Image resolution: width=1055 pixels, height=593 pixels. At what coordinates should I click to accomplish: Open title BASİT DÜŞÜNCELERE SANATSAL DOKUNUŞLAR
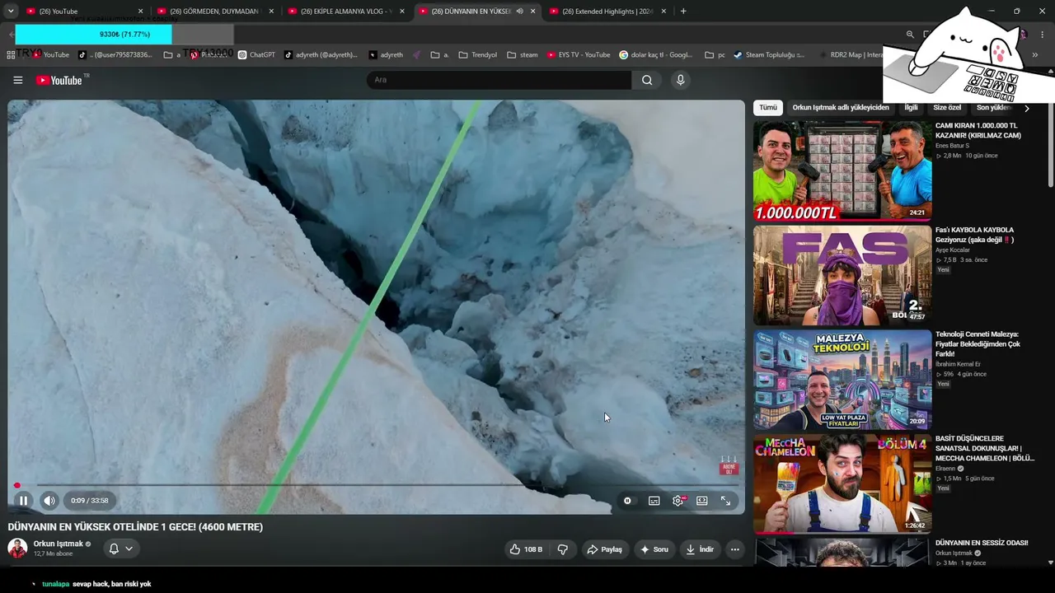[x=985, y=448]
